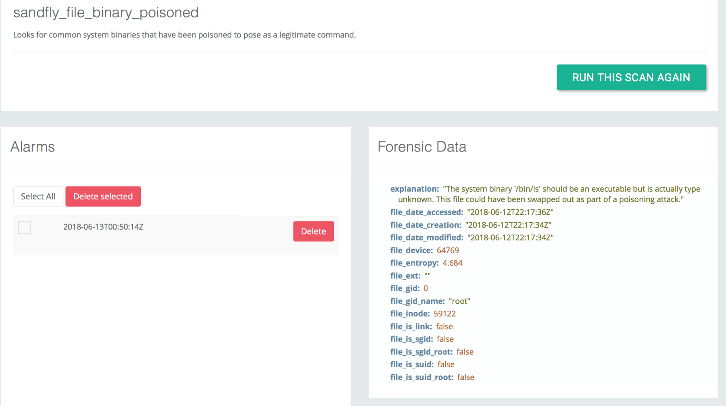The width and height of the screenshot is (726, 406).
Task: Select file_date_accessed value "2018-06-12T22:17:36Z"
Action: pos(510,212)
